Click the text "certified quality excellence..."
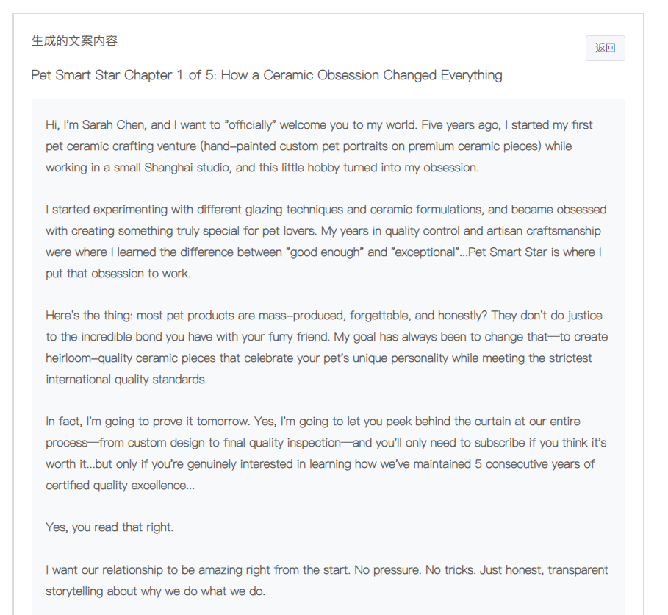The image size is (668, 615). [x=120, y=486]
